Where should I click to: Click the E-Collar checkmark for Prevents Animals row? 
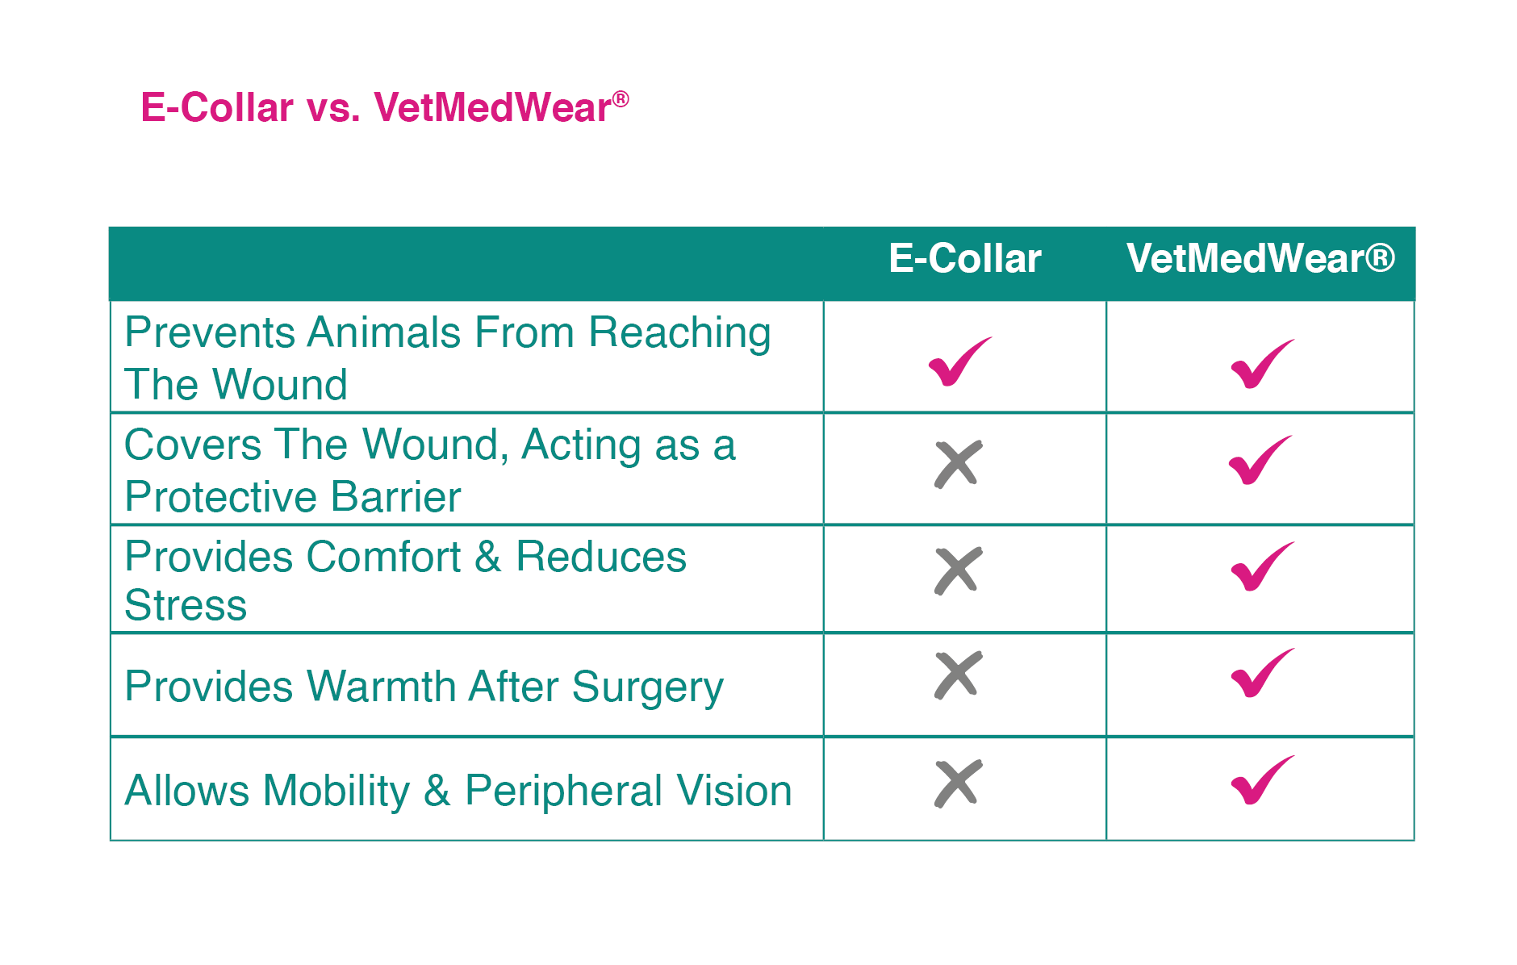point(958,364)
